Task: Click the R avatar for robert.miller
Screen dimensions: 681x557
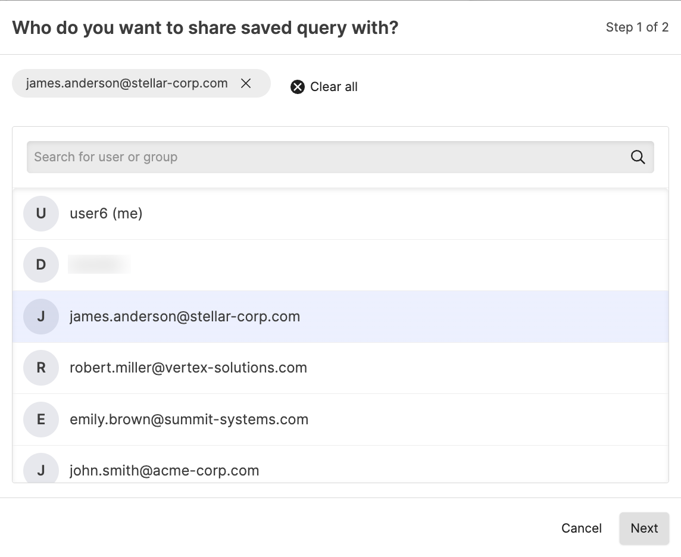Action: click(x=41, y=368)
